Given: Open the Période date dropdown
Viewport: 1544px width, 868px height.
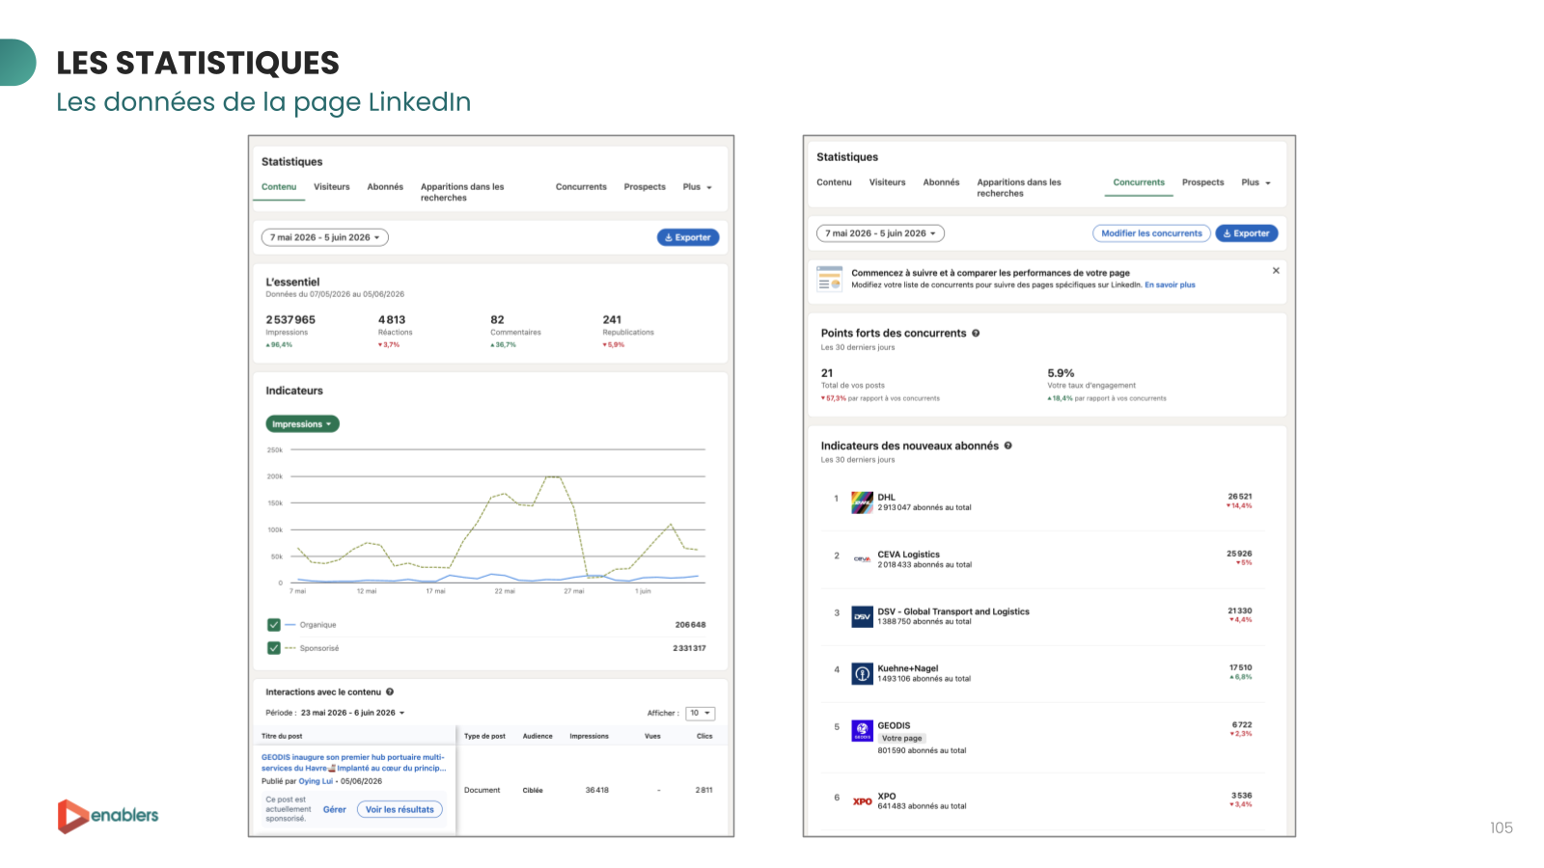Looking at the screenshot, I should pos(352,713).
